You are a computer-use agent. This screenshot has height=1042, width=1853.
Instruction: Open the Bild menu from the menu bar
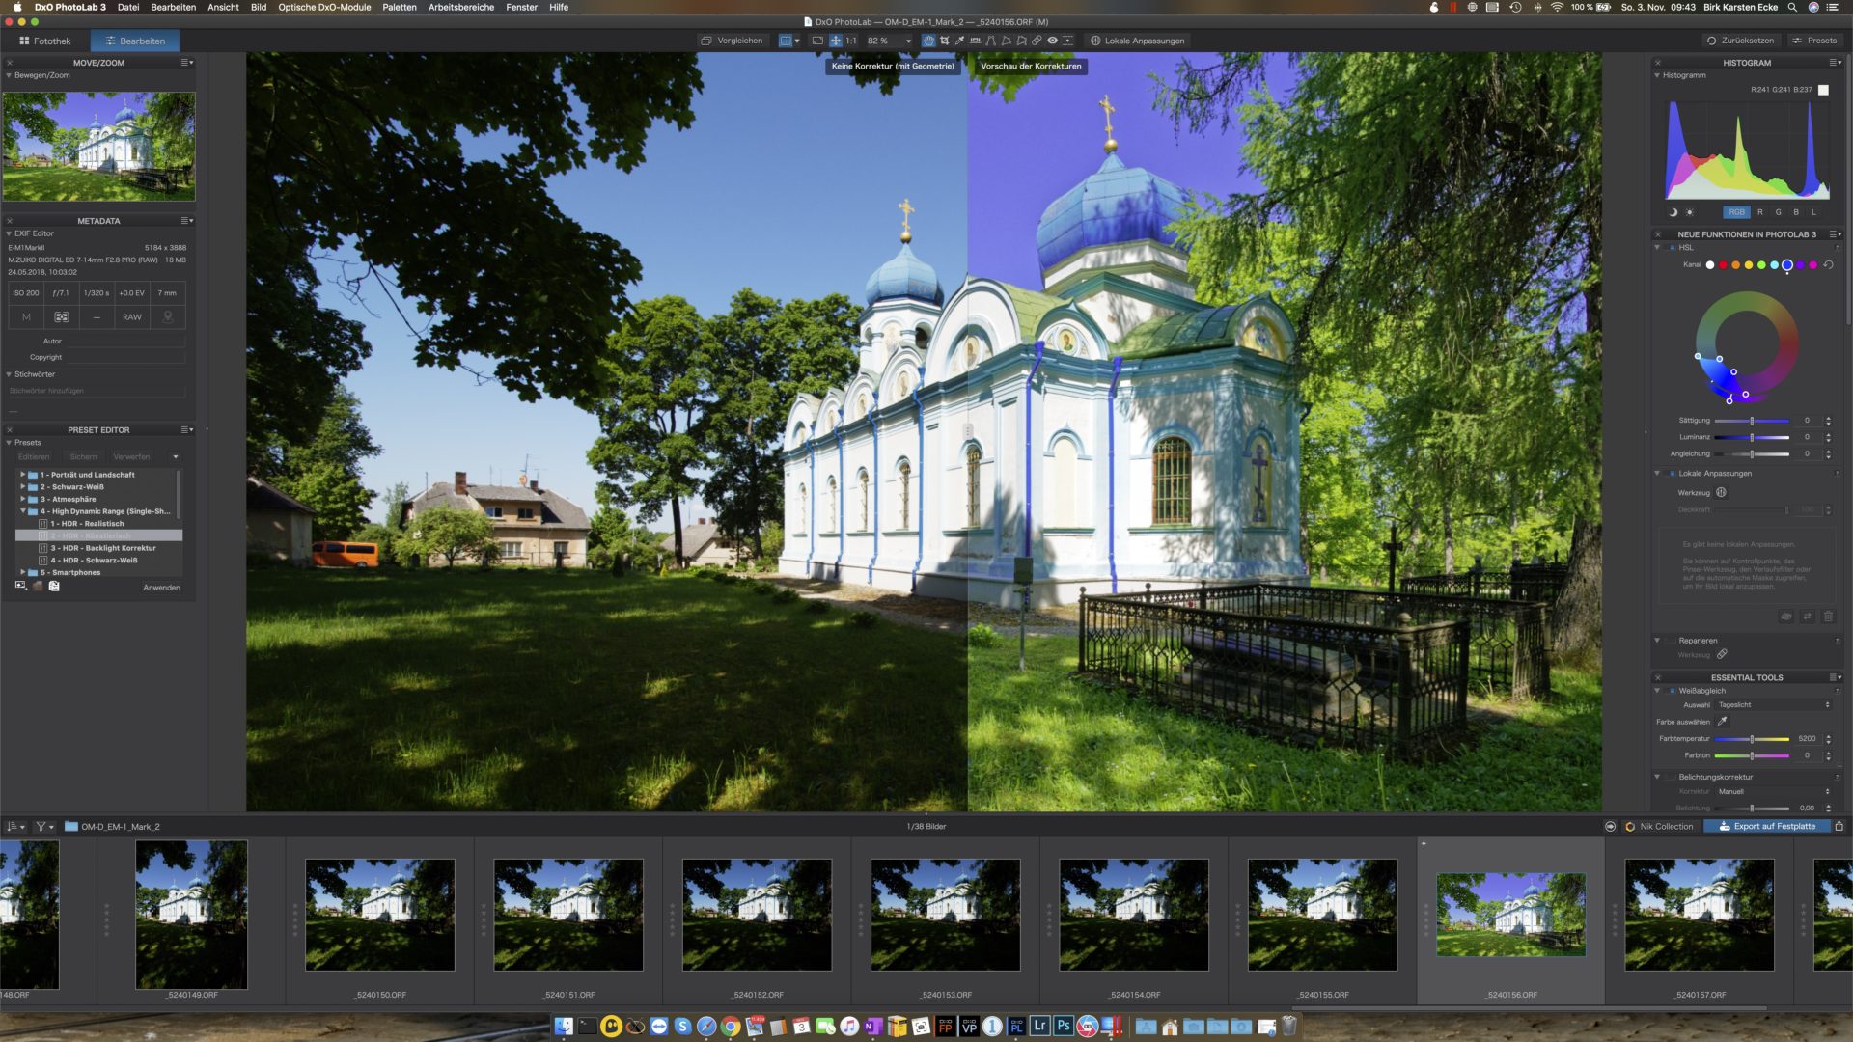point(259,7)
